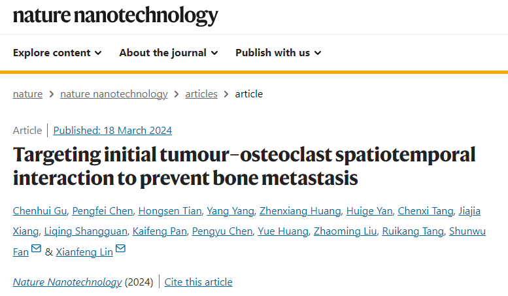Click the article title heading
Viewport: 508px width, 296px height.
click(244, 167)
